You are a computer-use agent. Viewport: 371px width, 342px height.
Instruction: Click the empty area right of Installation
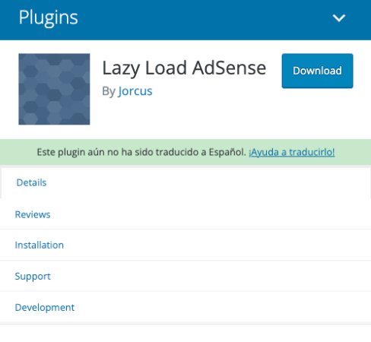(218, 245)
